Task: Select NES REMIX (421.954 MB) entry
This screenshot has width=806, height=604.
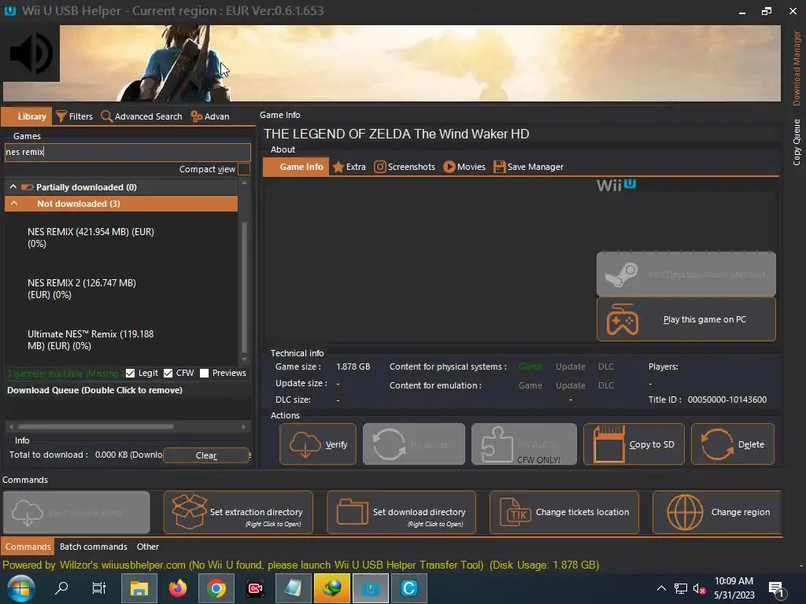Action: [x=91, y=238]
